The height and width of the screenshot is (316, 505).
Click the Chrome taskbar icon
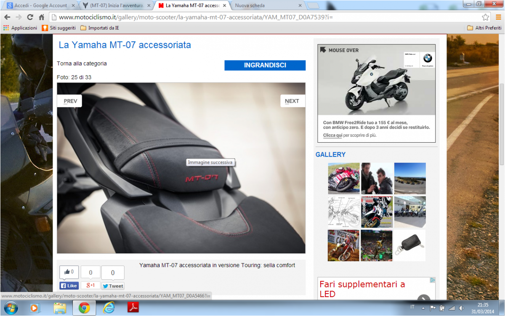point(84,308)
